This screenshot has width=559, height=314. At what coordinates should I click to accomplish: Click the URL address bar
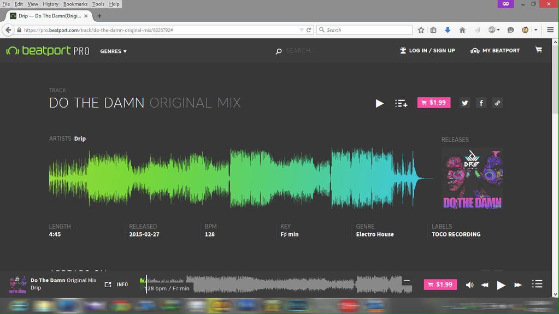pos(161,30)
